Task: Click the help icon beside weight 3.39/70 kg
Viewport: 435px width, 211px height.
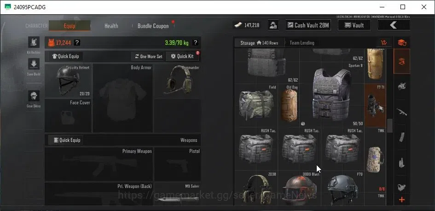Action: (x=195, y=43)
